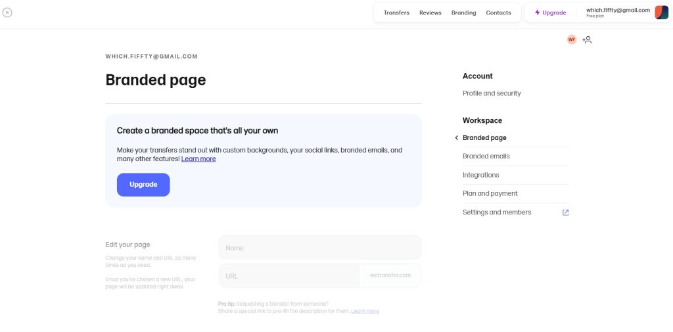Screen dimensions: 673x332
Task: Click the Name input field
Action: [x=320, y=247]
